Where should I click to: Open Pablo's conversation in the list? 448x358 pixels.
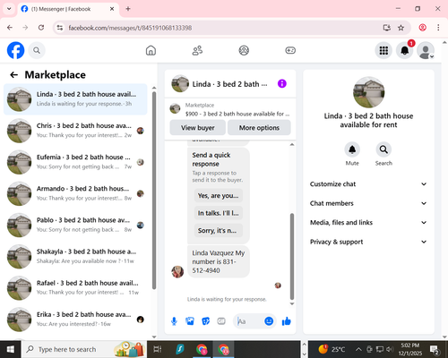[x=75, y=225]
